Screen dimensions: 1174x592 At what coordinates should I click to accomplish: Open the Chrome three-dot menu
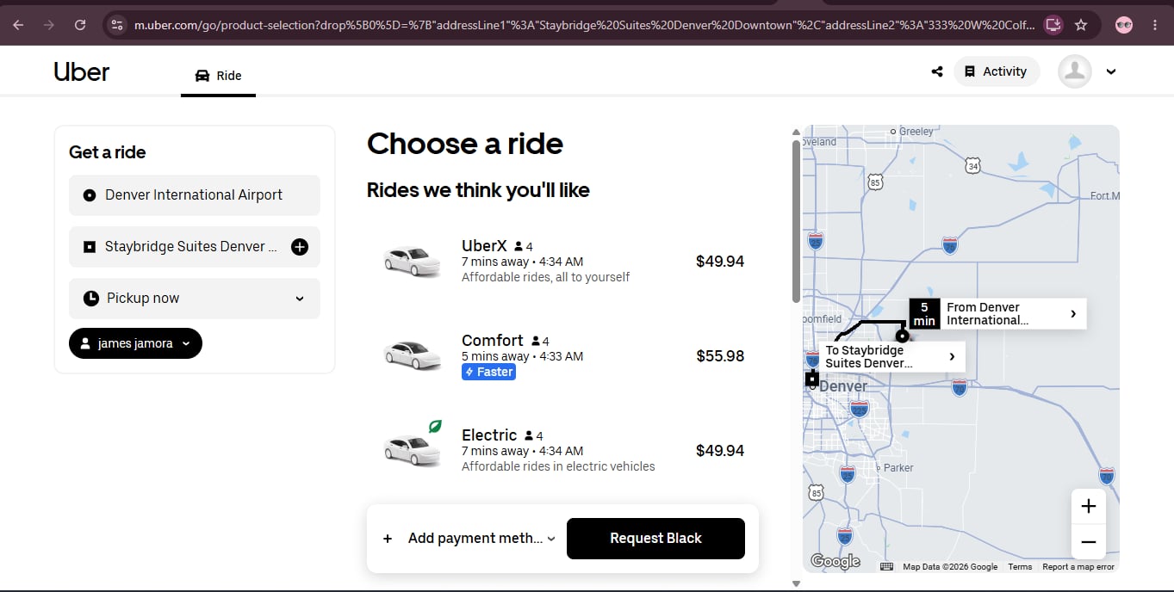coord(1155,25)
